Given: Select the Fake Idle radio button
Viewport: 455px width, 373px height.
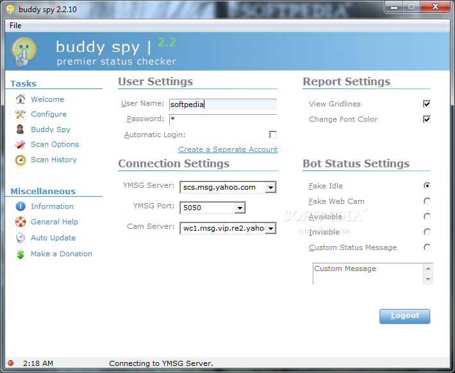Looking at the screenshot, I should coord(427,185).
